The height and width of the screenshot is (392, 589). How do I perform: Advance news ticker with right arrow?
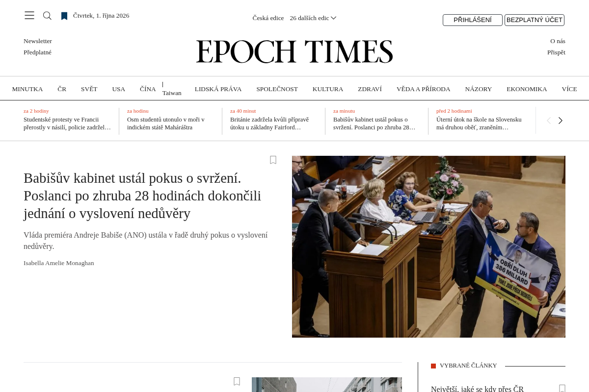click(561, 121)
